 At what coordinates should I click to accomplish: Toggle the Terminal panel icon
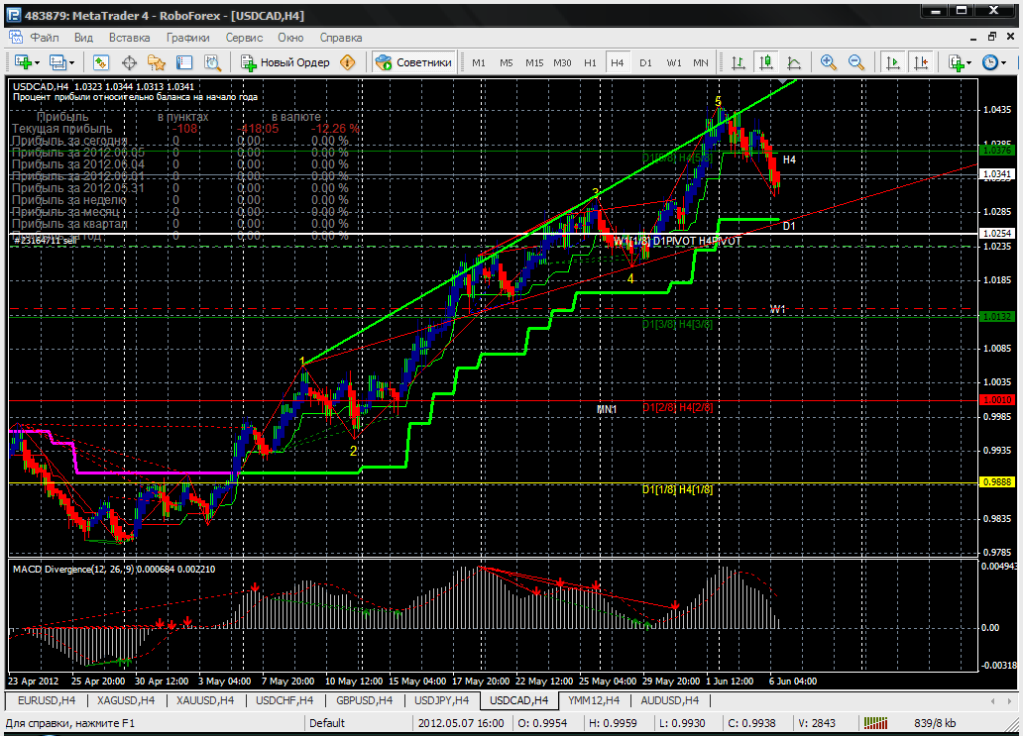tap(184, 62)
